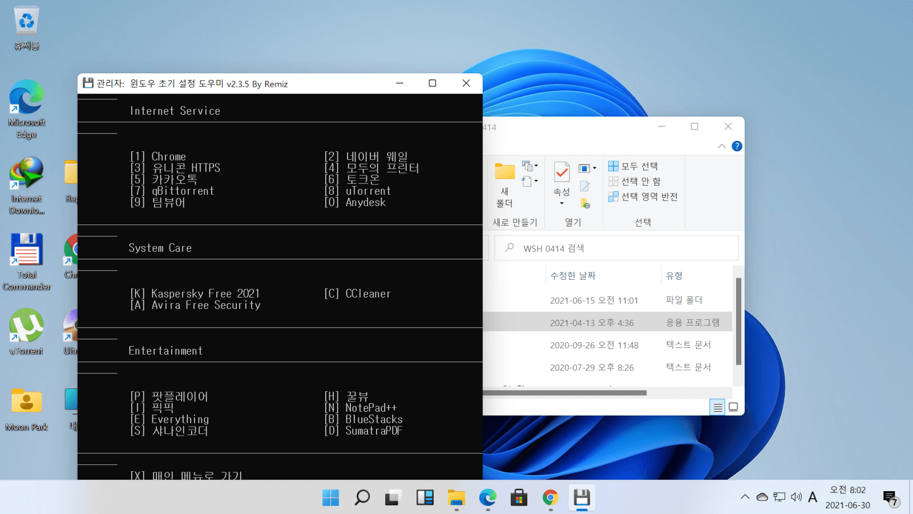Click Select none (선택 안 함)
The width and height of the screenshot is (913, 514).
tap(635, 181)
